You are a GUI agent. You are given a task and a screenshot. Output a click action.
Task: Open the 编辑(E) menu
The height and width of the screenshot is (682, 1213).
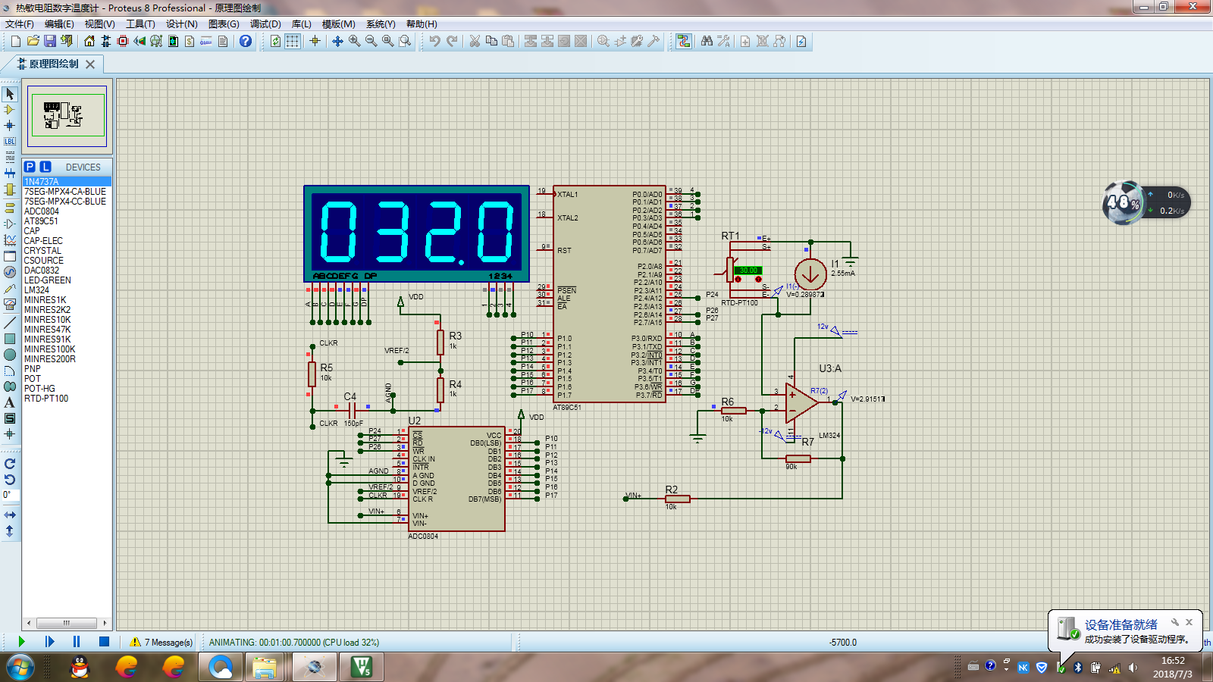pyautogui.click(x=59, y=24)
